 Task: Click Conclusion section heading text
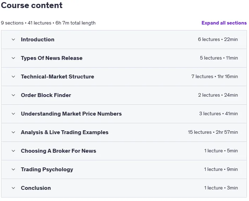point(36,188)
